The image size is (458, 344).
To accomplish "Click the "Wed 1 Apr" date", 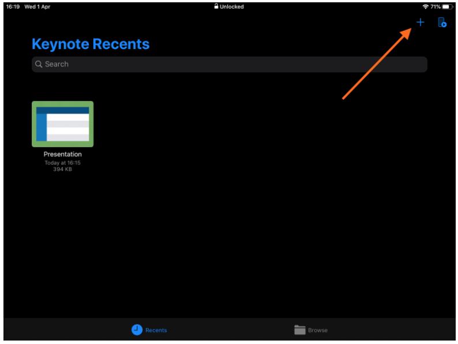I will tap(37, 7).
